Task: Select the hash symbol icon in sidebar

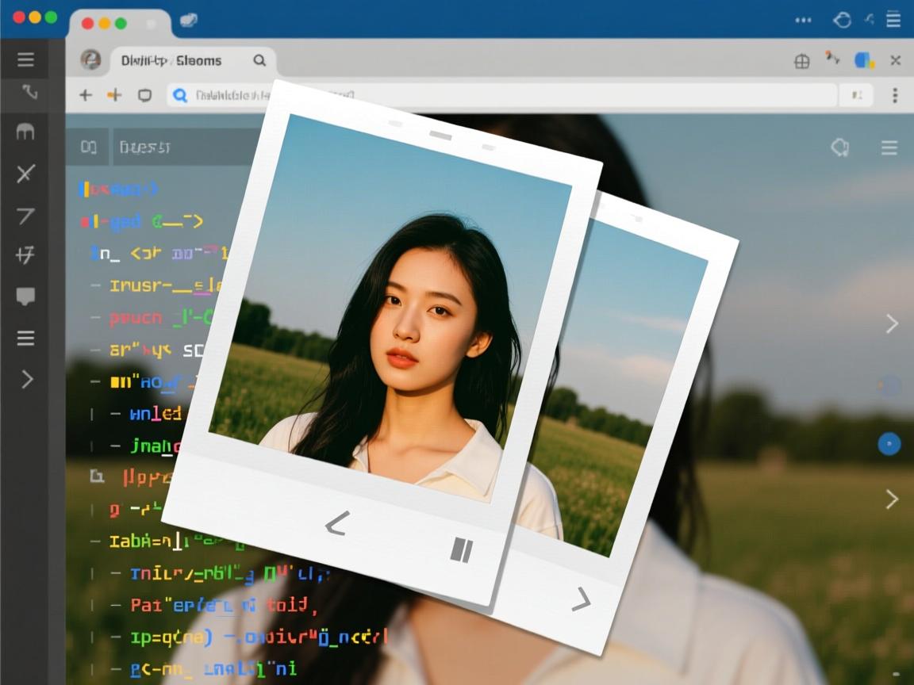Action: 25,254
